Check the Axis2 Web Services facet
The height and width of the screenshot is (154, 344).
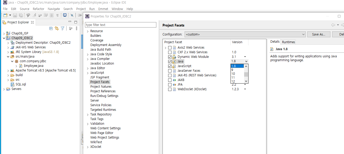[x=170, y=48]
